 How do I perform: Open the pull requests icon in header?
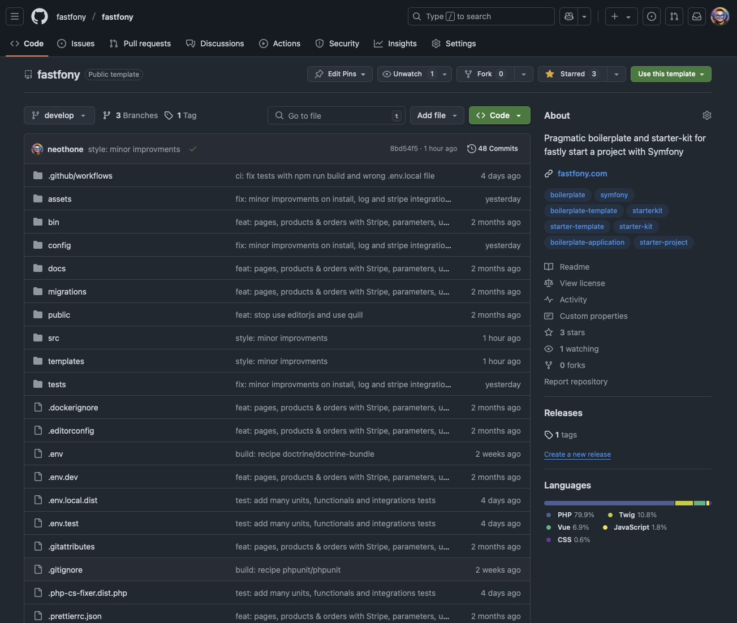point(674,16)
